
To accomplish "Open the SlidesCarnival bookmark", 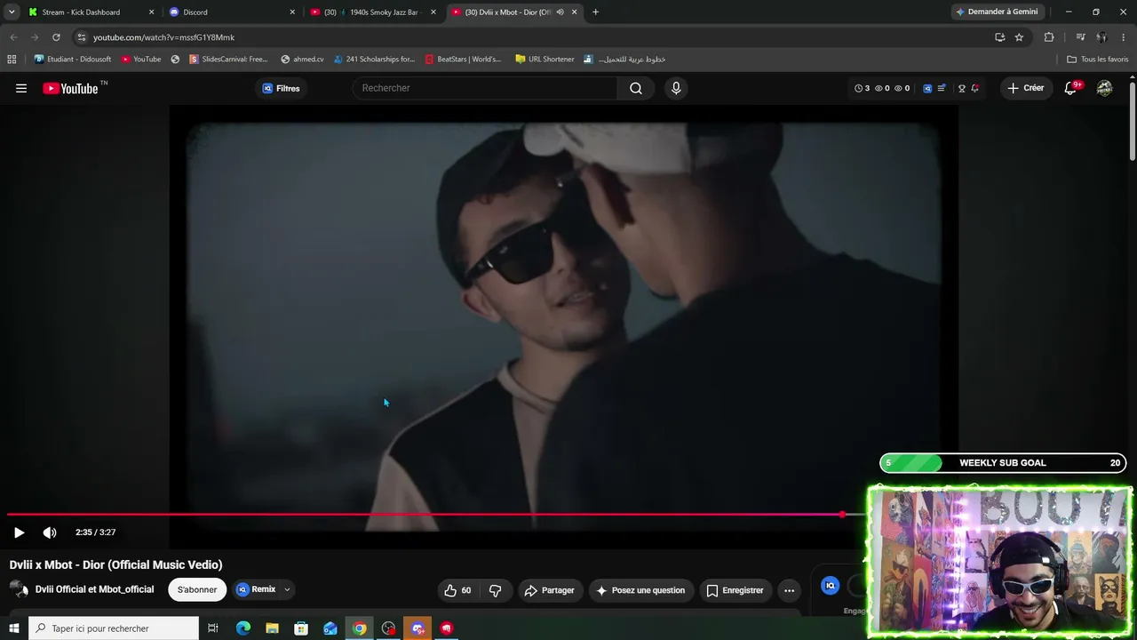I will pyautogui.click(x=228, y=60).
